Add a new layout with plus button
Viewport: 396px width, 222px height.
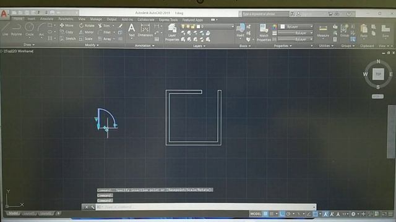[x=58, y=213]
